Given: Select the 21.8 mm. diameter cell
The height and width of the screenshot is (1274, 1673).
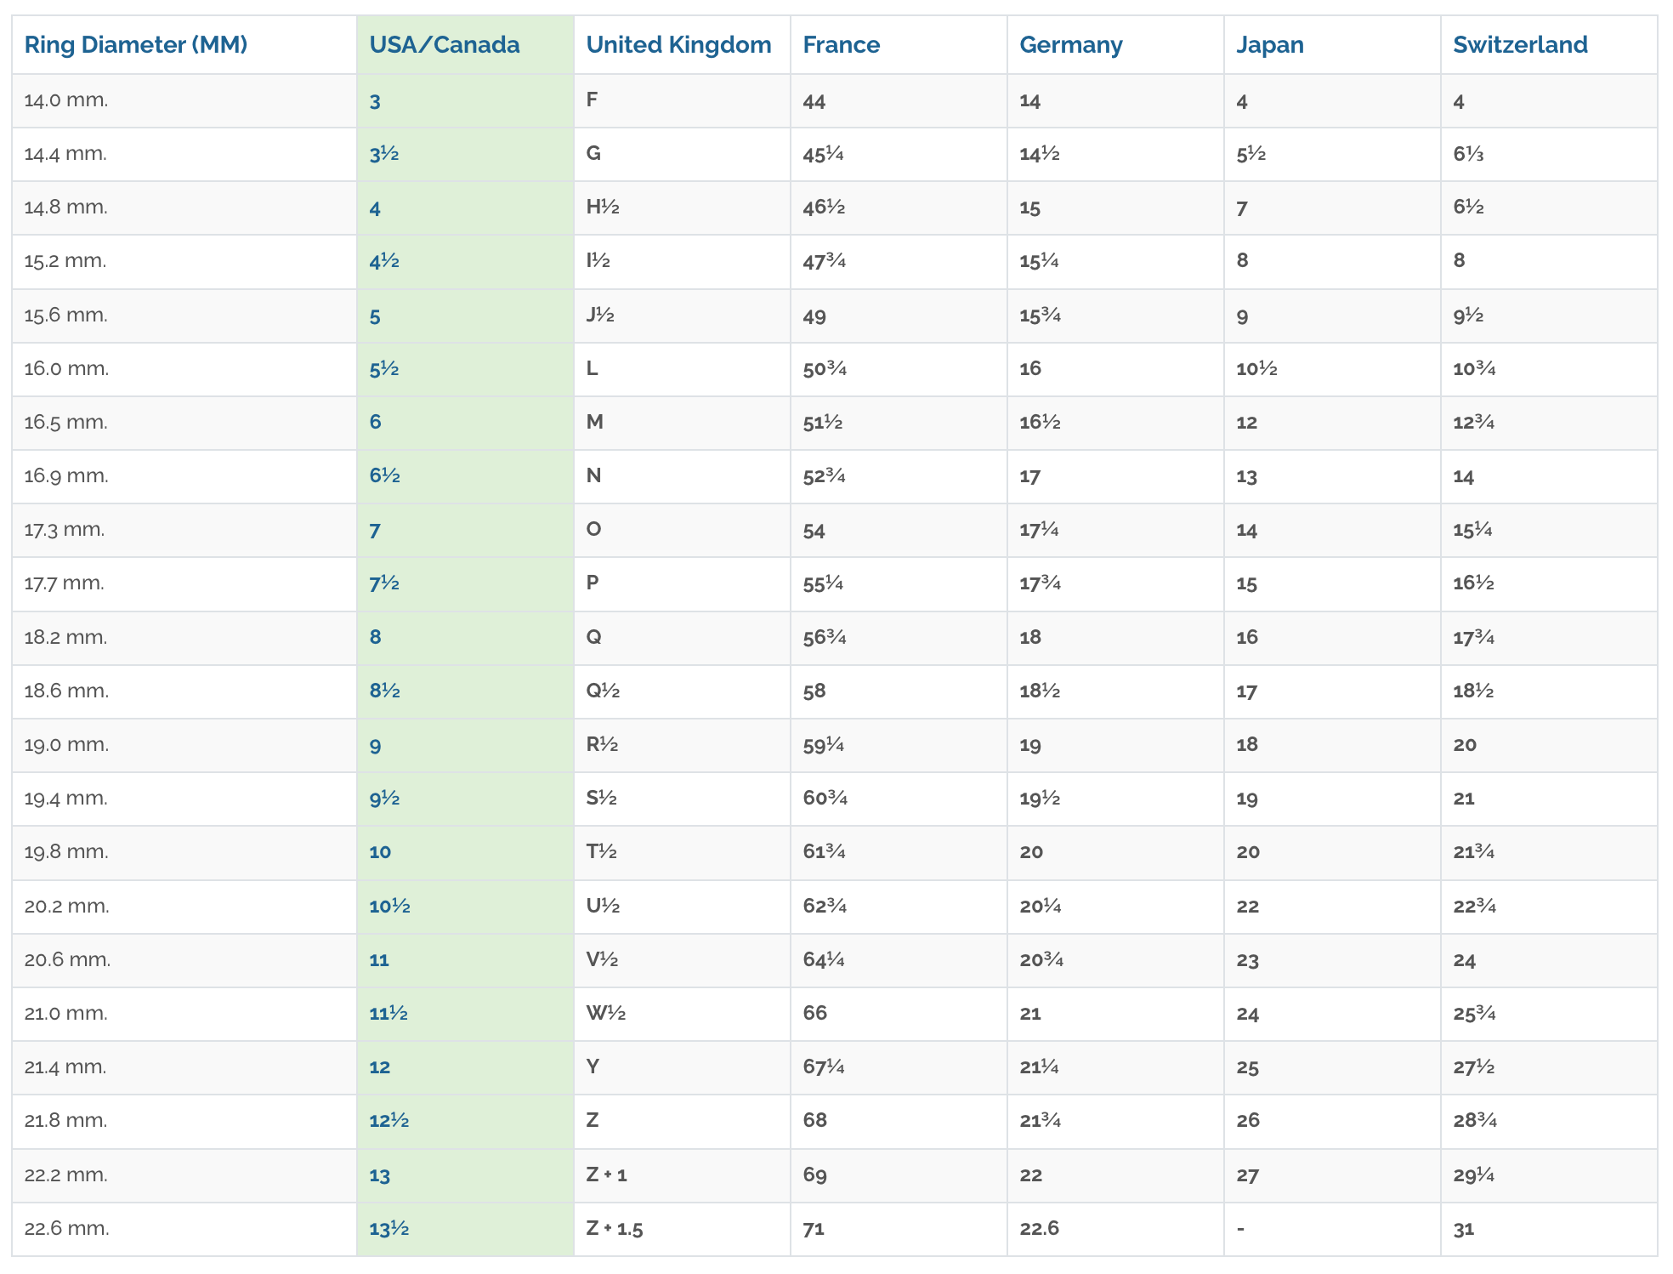Looking at the screenshot, I should tap(184, 1121).
